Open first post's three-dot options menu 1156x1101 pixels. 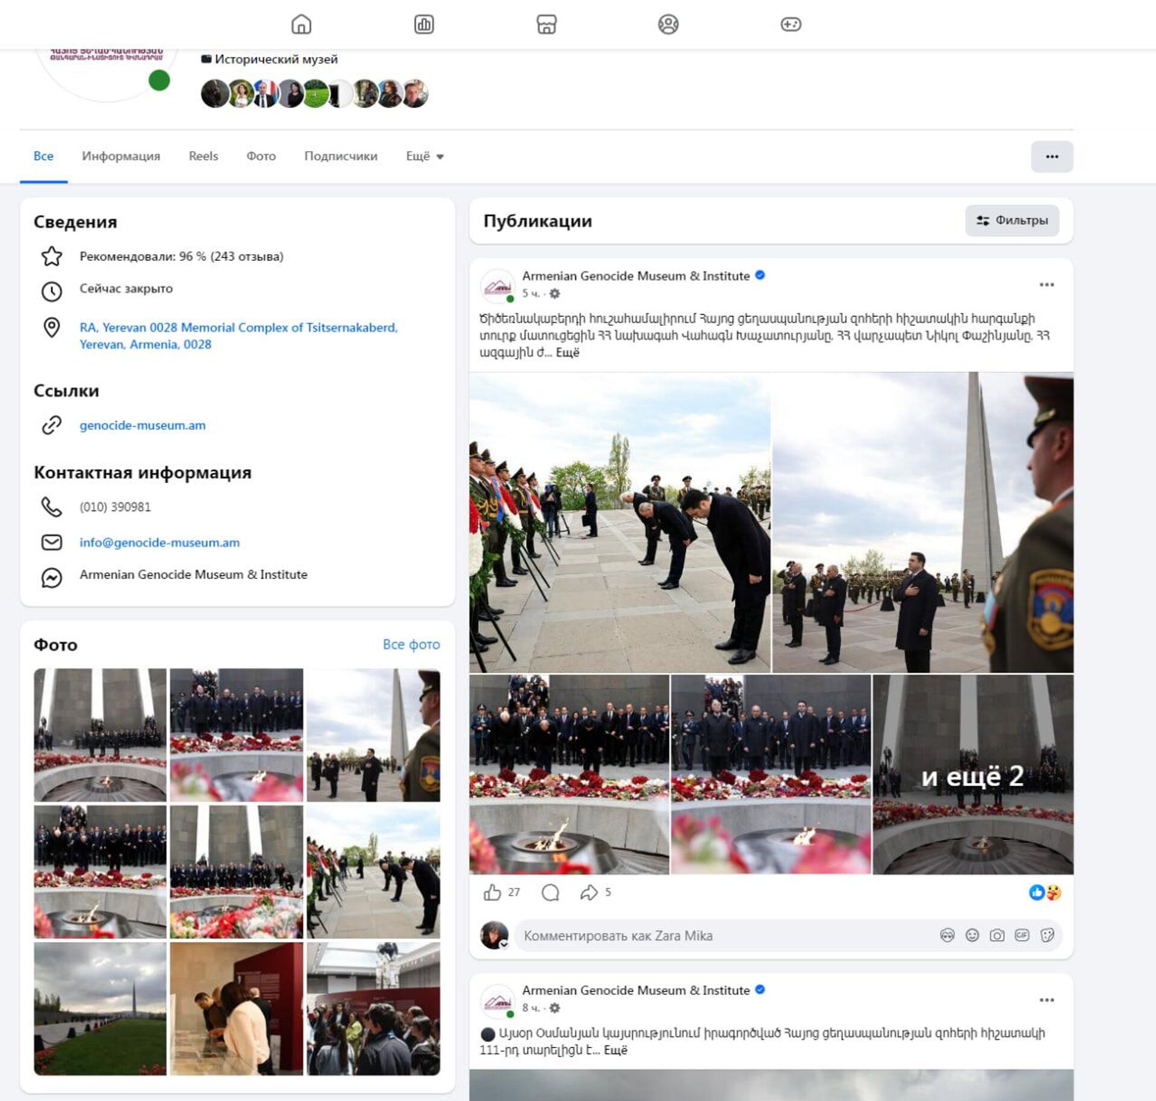pyautogui.click(x=1046, y=285)
